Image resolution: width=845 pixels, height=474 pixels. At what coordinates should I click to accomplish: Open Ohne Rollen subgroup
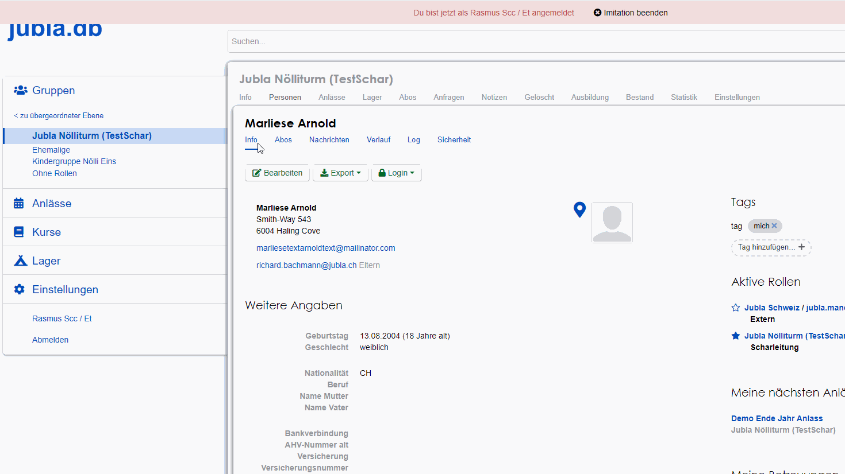tap(55, 173)
